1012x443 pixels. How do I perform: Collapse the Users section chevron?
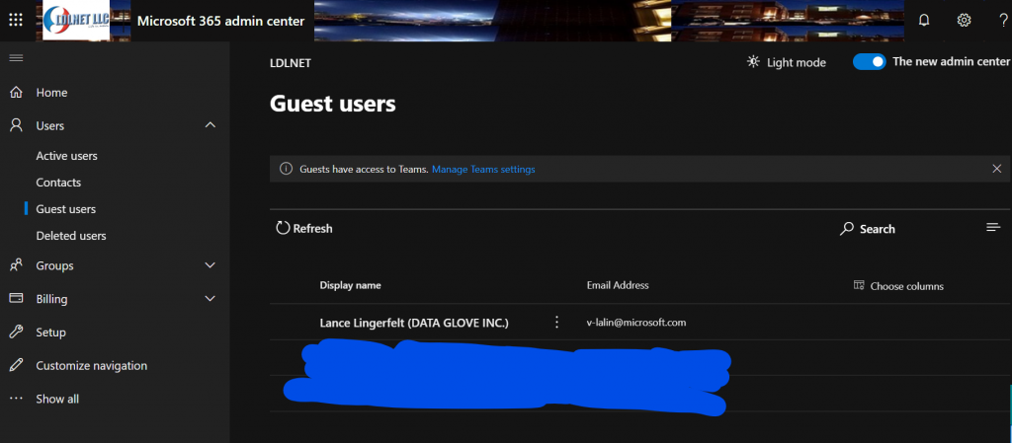click(x=211, y=125)
